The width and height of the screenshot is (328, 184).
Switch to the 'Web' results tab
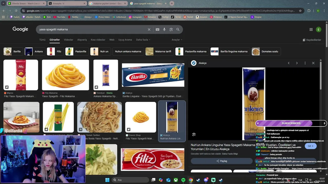(x=112, y=40)
